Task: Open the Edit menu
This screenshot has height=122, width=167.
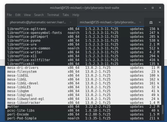Action: [18, 15]
